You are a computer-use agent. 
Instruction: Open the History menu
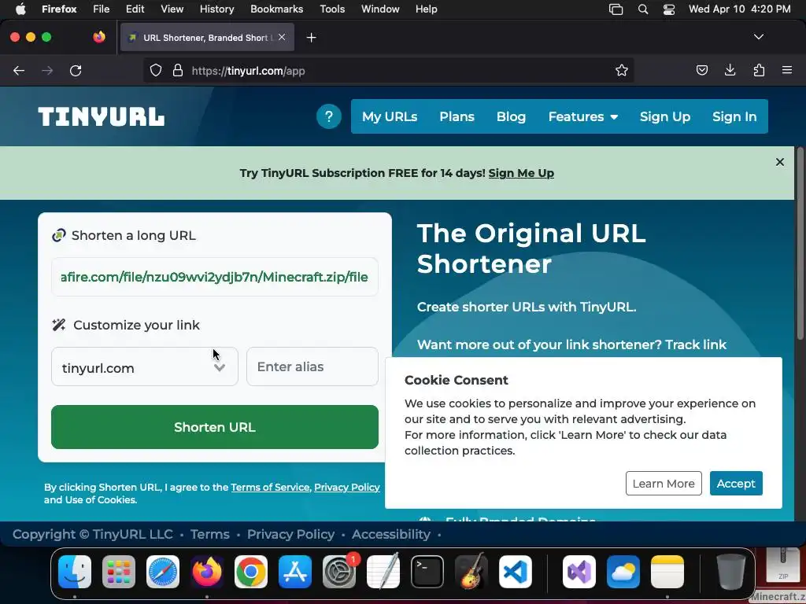216,9
